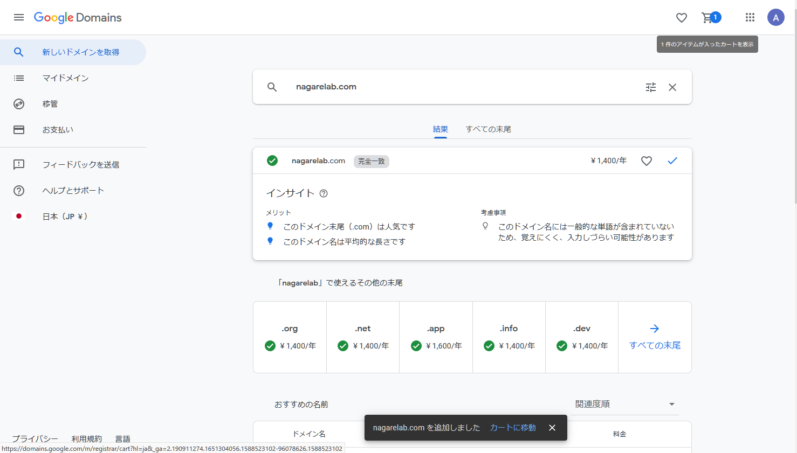Select 新しいドメインを取得 in sidebar
797x453 pixels.
click(x=73, y=52)
